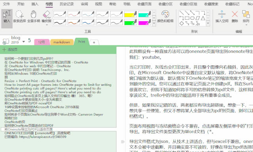Move the pen gallery down one row

point(154,18)
